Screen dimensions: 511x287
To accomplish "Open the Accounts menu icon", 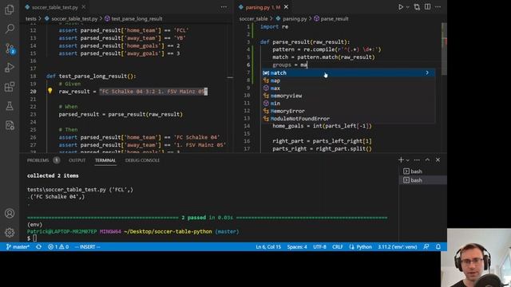I will [10, 213].
